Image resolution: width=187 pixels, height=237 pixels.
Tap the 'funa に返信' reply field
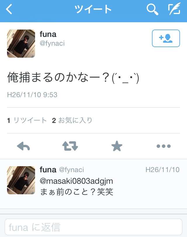93,227
